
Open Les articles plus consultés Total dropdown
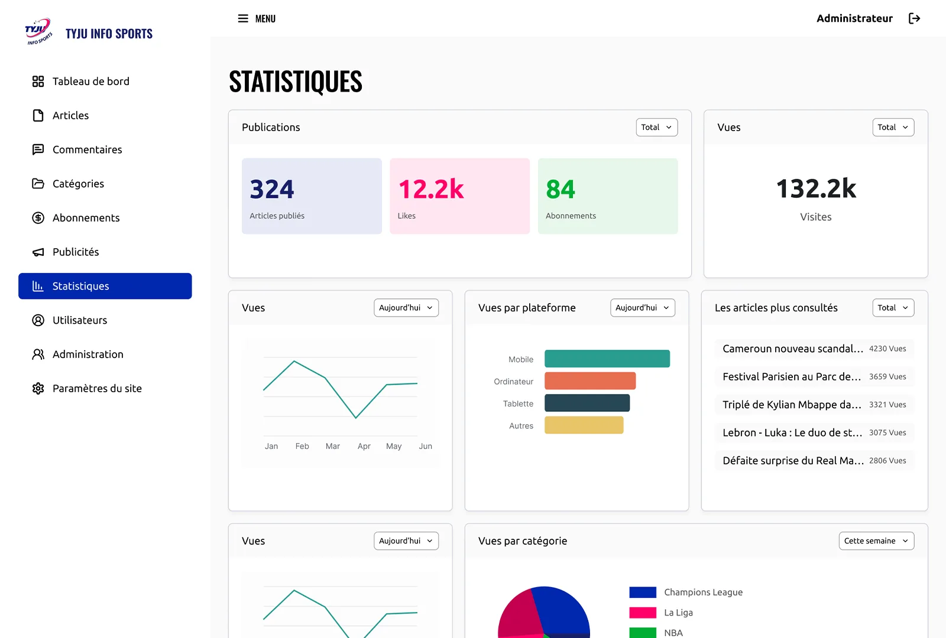click(893, 308)
